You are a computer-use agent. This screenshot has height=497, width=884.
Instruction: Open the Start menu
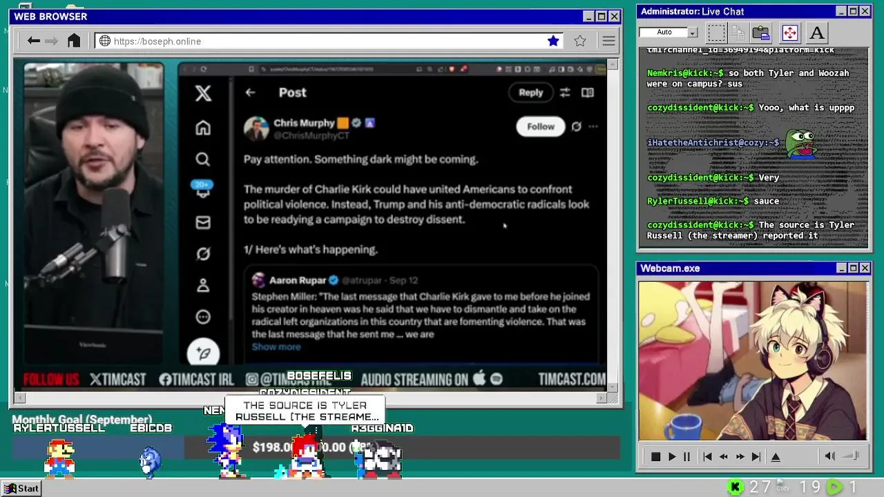22,488
